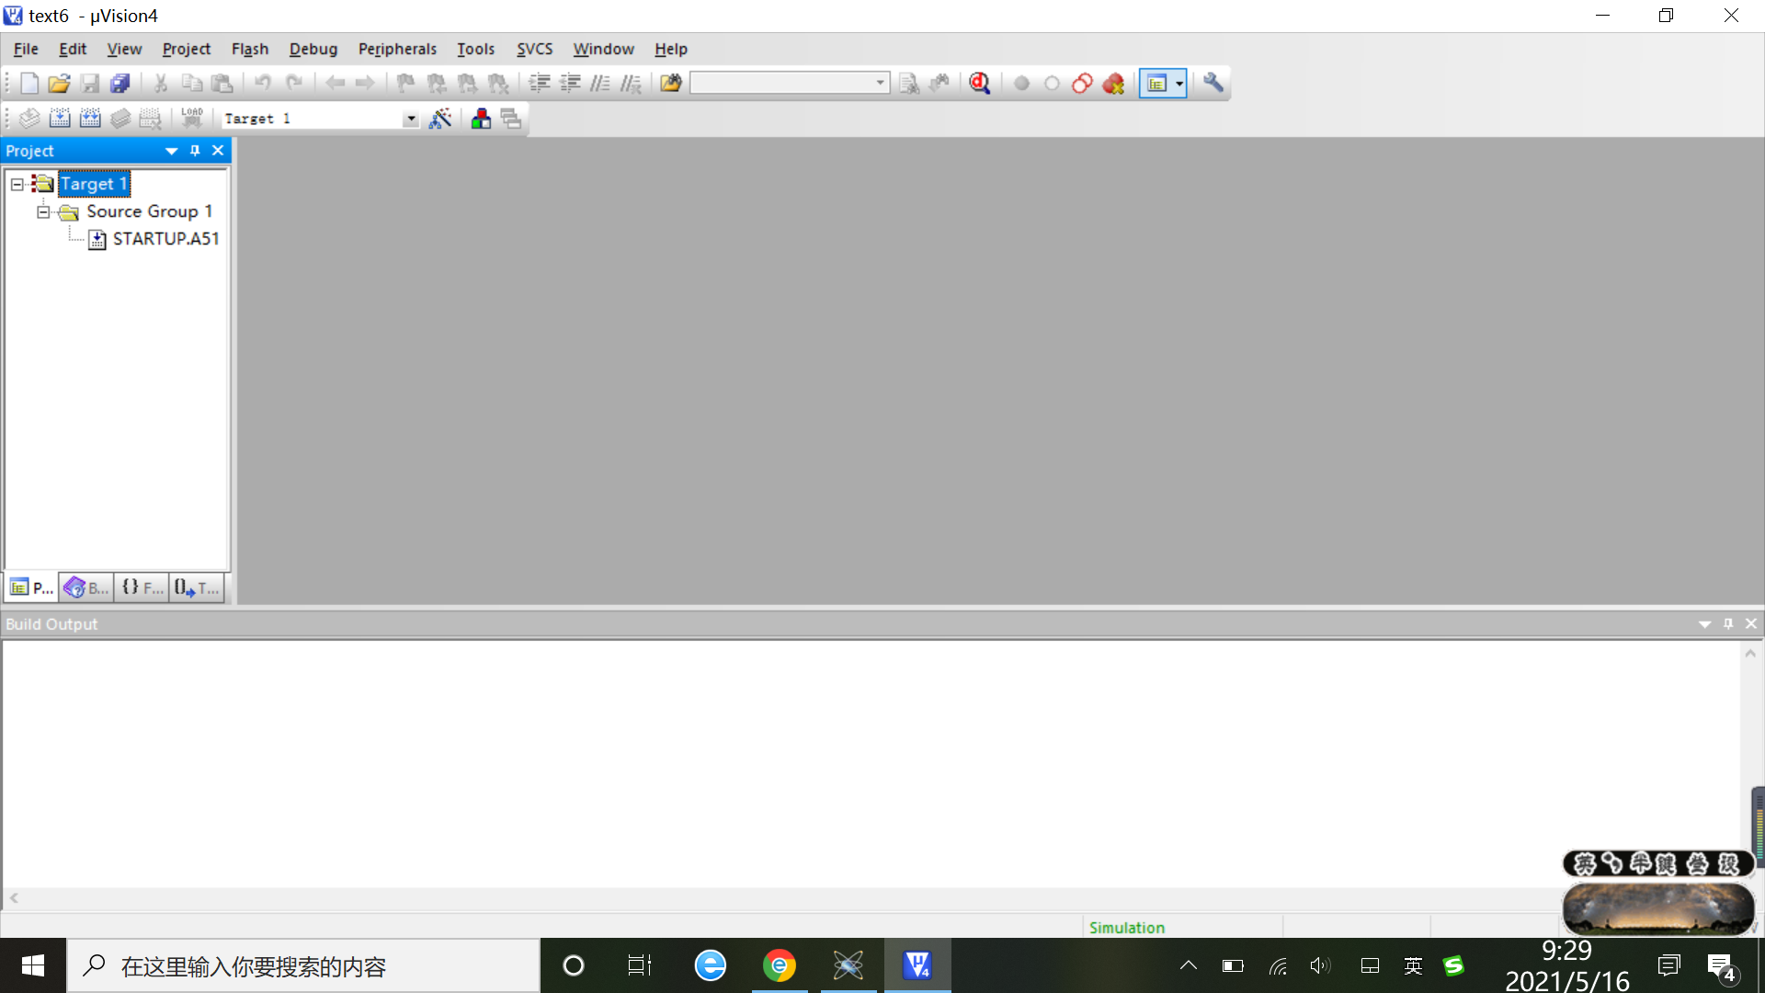
Task: Open a file with the folder icon
Action: [x=59, y=84]
